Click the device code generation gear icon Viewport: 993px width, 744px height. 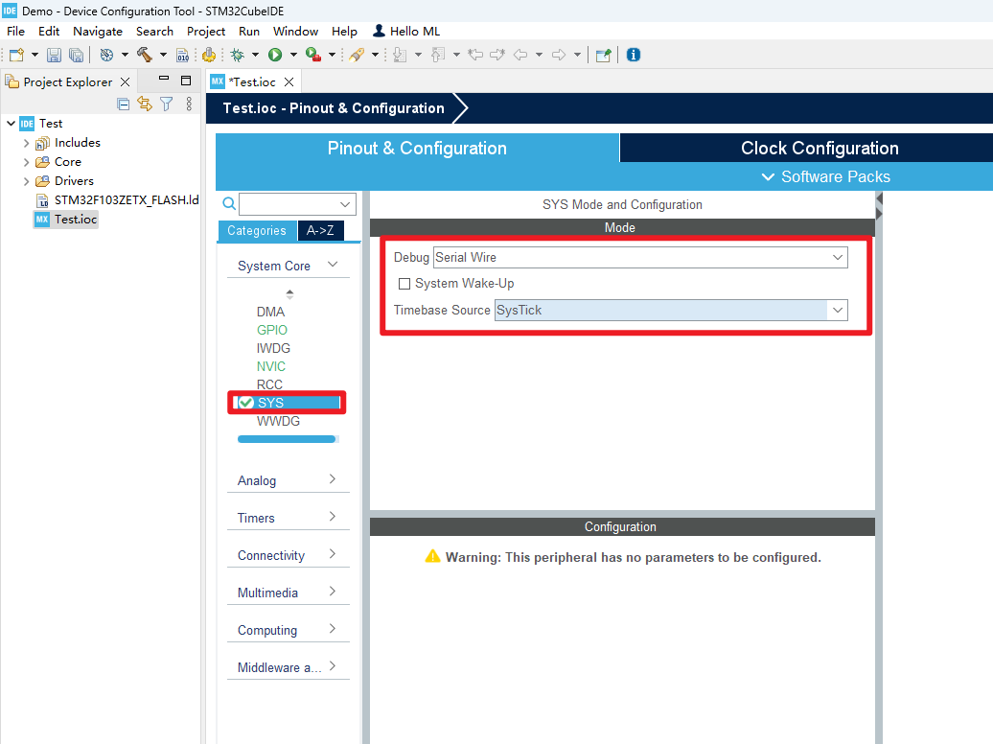[x=209, y=56]
